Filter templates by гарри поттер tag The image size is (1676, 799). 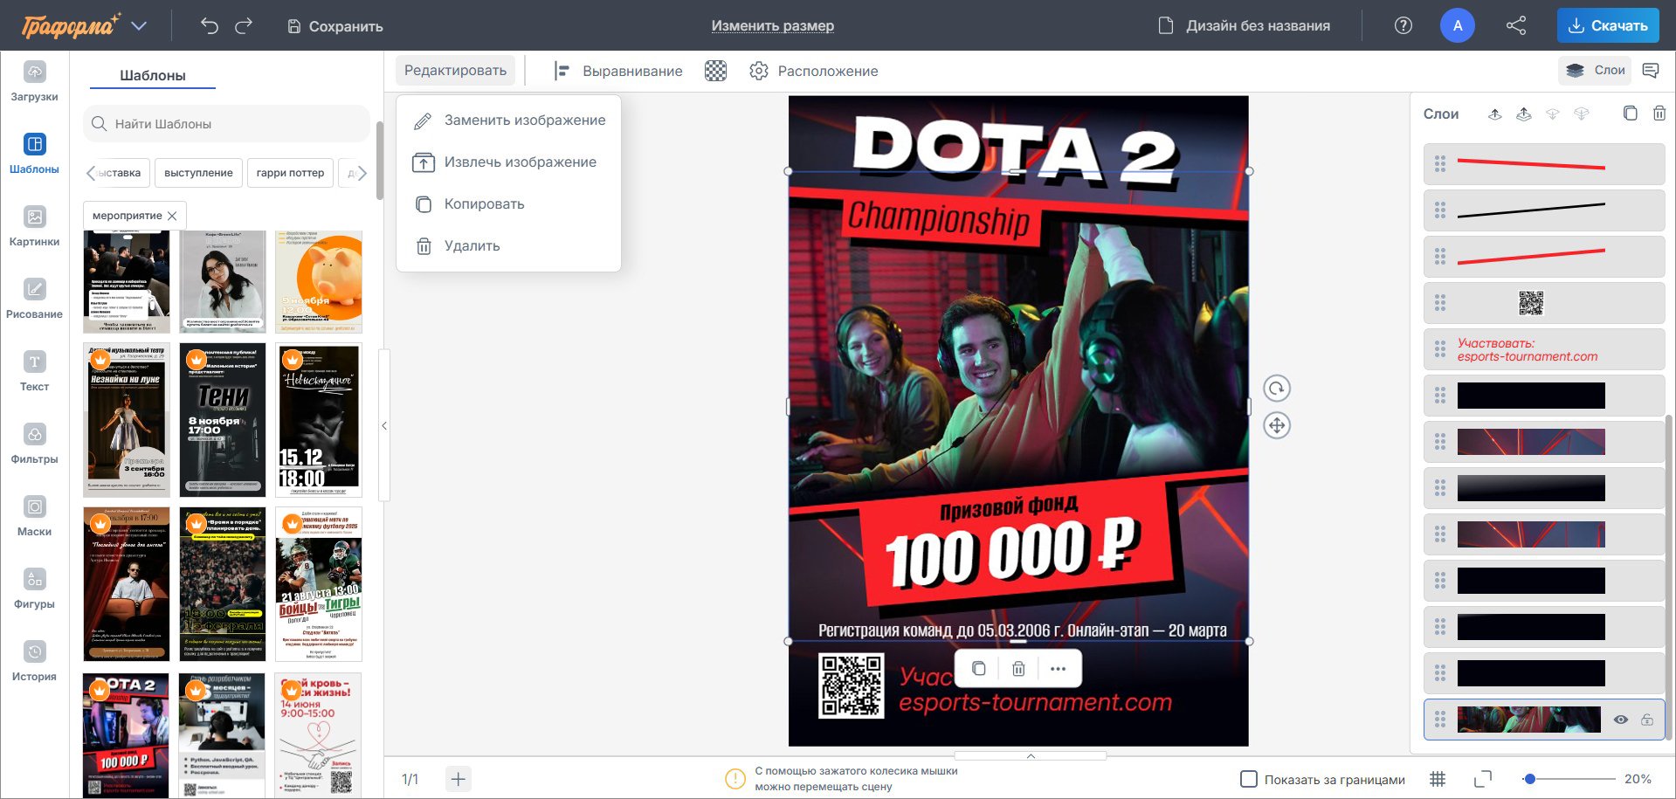pyautogui.click(x=290, y=173)
